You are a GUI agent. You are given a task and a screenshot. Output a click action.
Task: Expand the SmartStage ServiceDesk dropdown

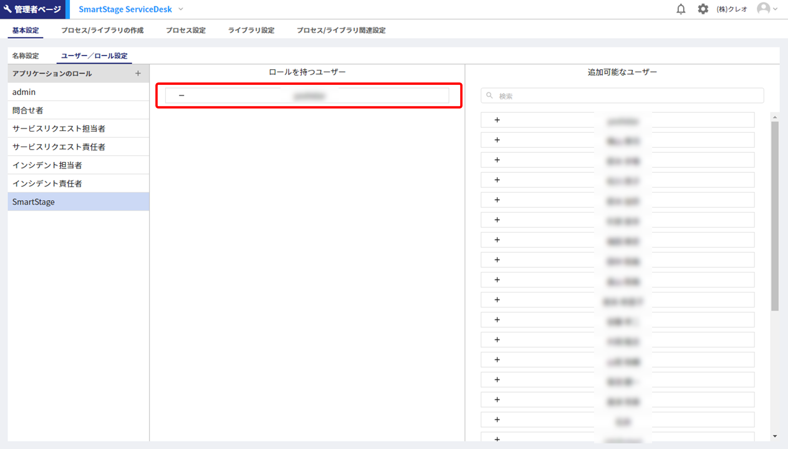pos(181,9)
